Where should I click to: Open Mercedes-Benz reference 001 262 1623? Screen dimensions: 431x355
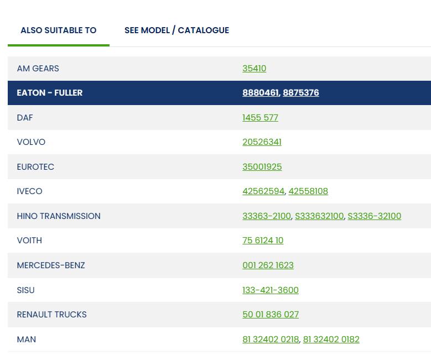(x=268, y=265)
